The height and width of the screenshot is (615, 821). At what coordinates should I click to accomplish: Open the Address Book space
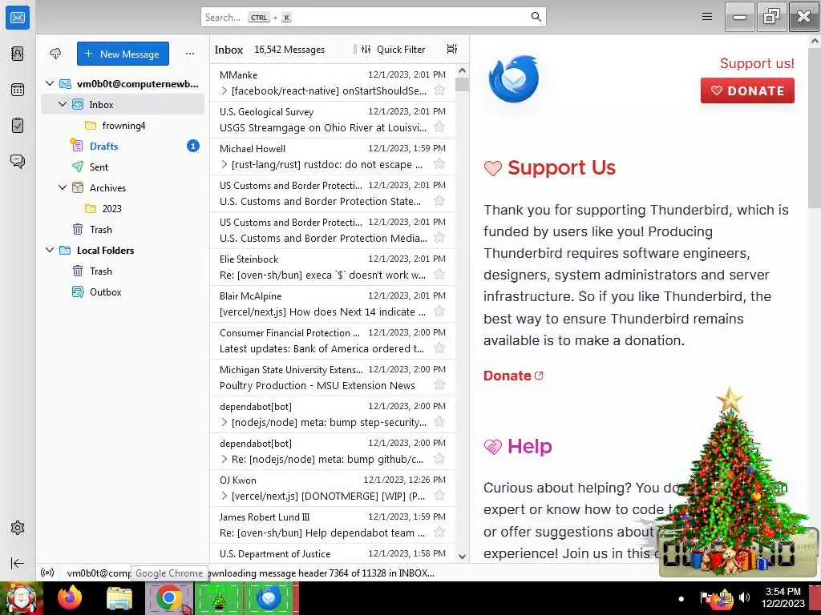tap(18, 54)
